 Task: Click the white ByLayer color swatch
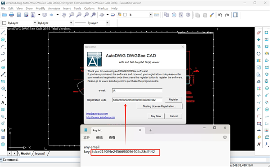point(4,23)
